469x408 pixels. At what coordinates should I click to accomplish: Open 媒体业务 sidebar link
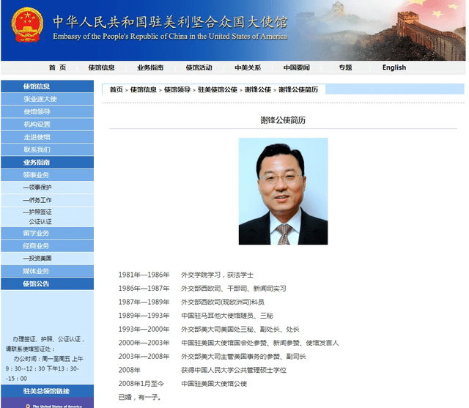point(47,271)
